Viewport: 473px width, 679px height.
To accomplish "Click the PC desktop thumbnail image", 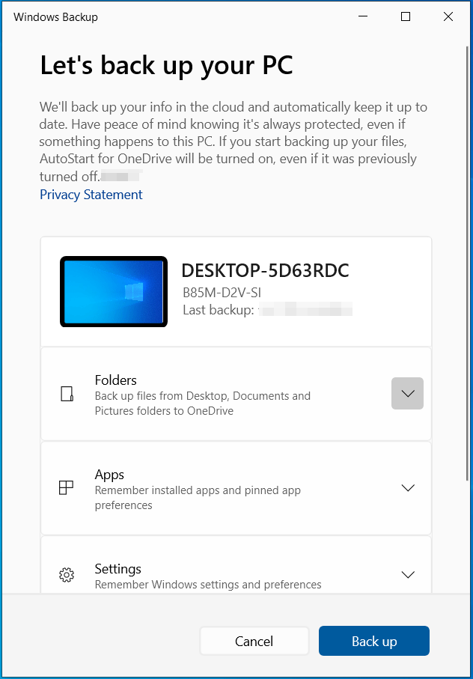I will (x=113, y=291).
